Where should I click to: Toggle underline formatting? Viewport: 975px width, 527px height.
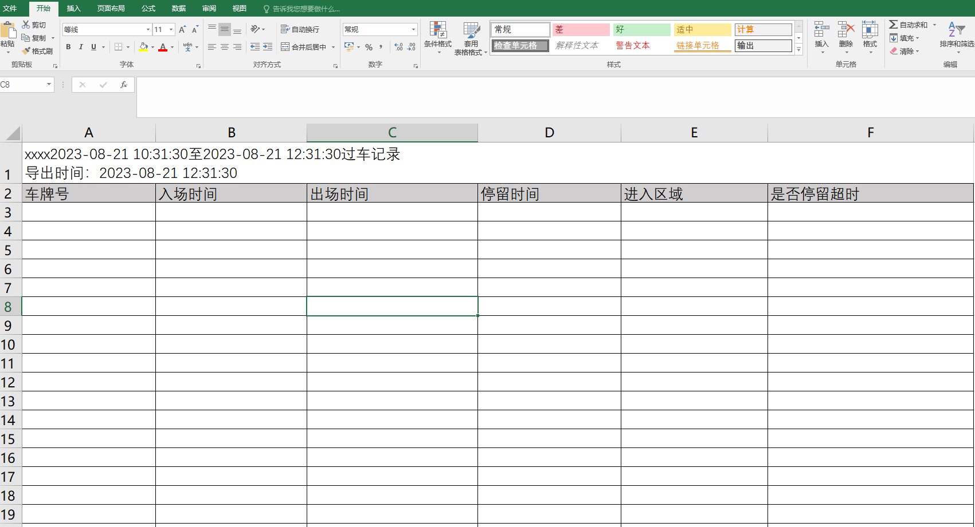[93, 47]
